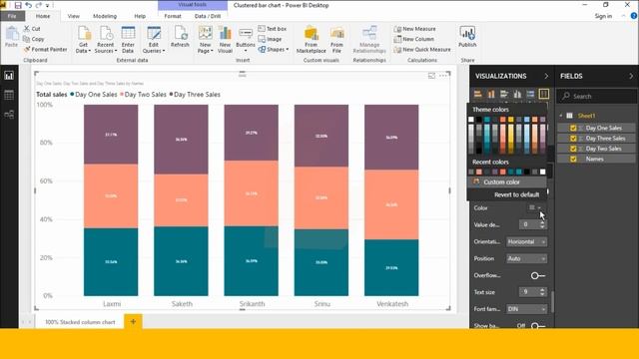639x359 pixels.
Task: Collapse the Visualizations pane chevron
Action: pyautogui.click(x=546, y=76)
